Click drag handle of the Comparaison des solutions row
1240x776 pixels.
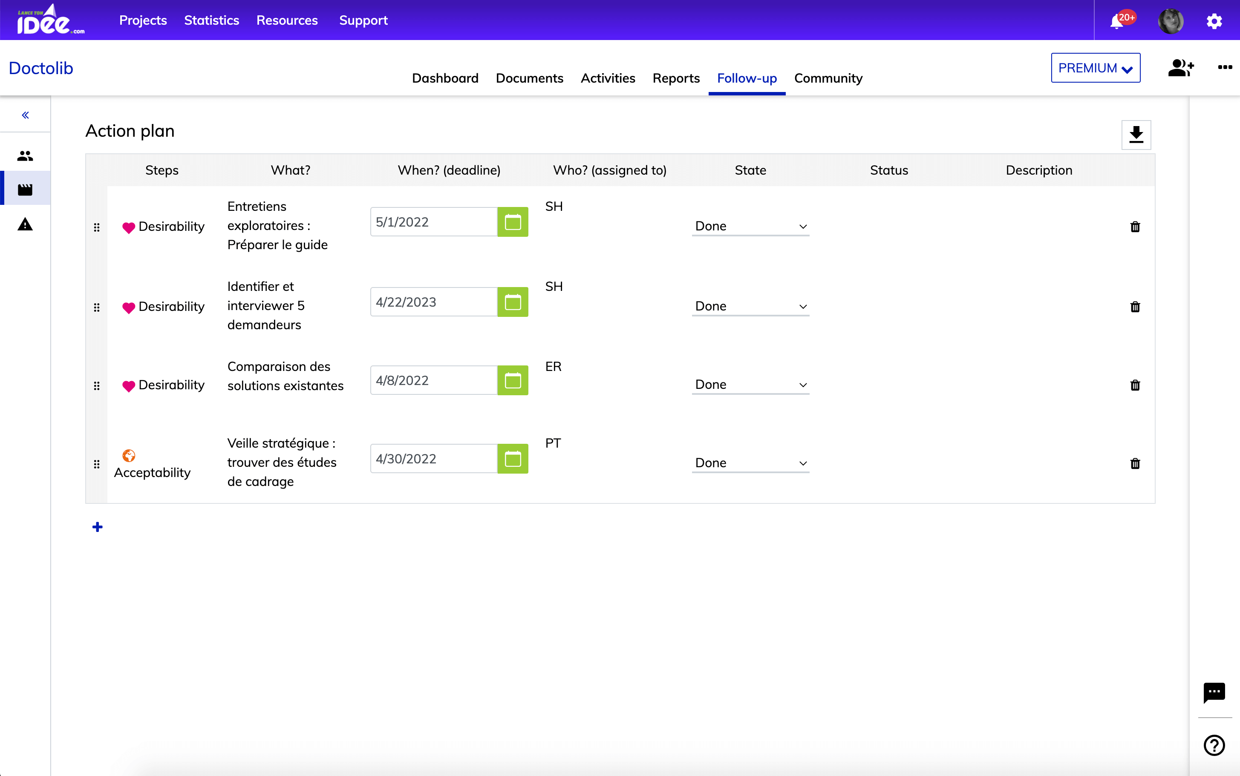tap(97, 386)
